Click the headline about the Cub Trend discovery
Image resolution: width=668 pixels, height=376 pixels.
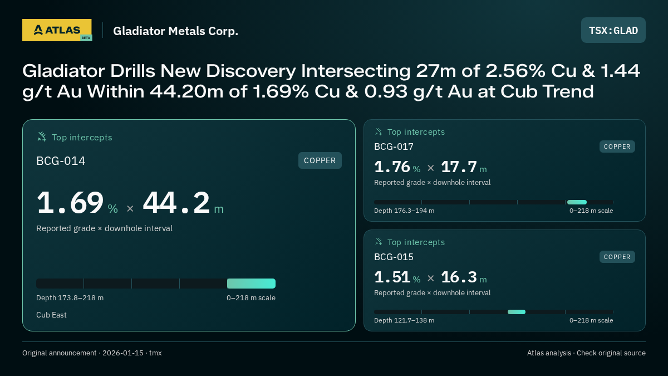[x=331, y=81]
